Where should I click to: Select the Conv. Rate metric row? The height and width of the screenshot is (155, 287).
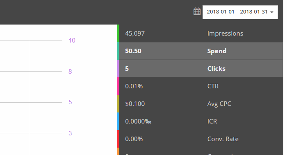pyautogui.click(x=201, y=139)
